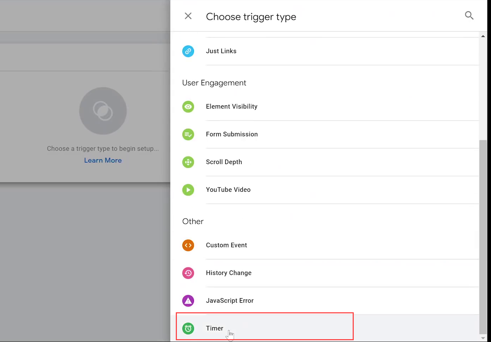Click the Just Links blue link icon
Screen dimensions: 491x342
[x=188, y=51]
